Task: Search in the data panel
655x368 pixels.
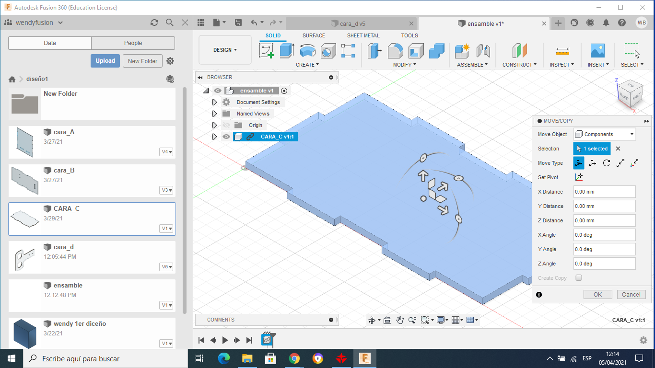Action: (x=169, y=23)
